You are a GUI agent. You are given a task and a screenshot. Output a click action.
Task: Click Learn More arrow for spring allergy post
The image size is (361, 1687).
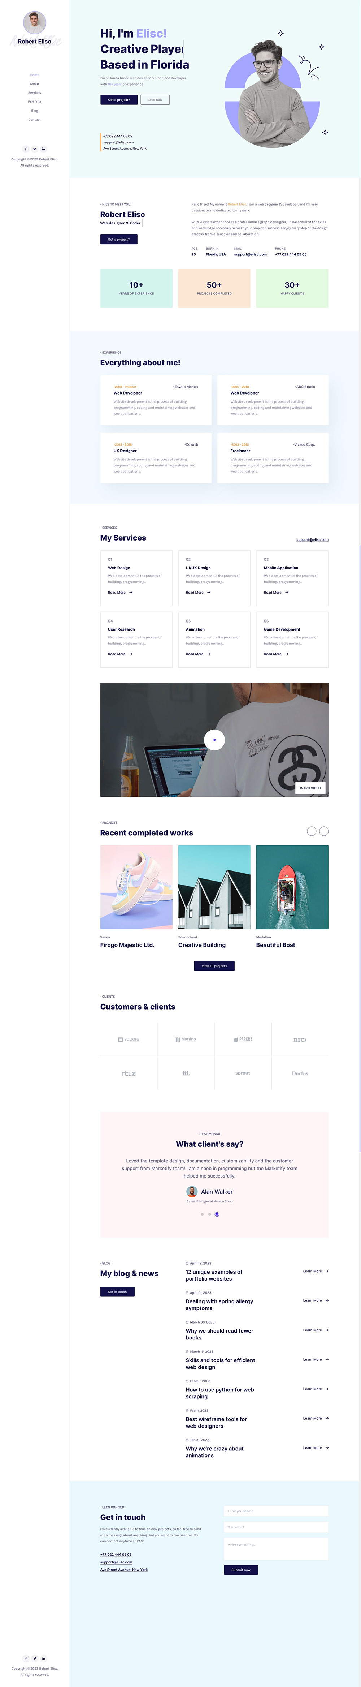pyautogui.click(x=327, y=1301)
